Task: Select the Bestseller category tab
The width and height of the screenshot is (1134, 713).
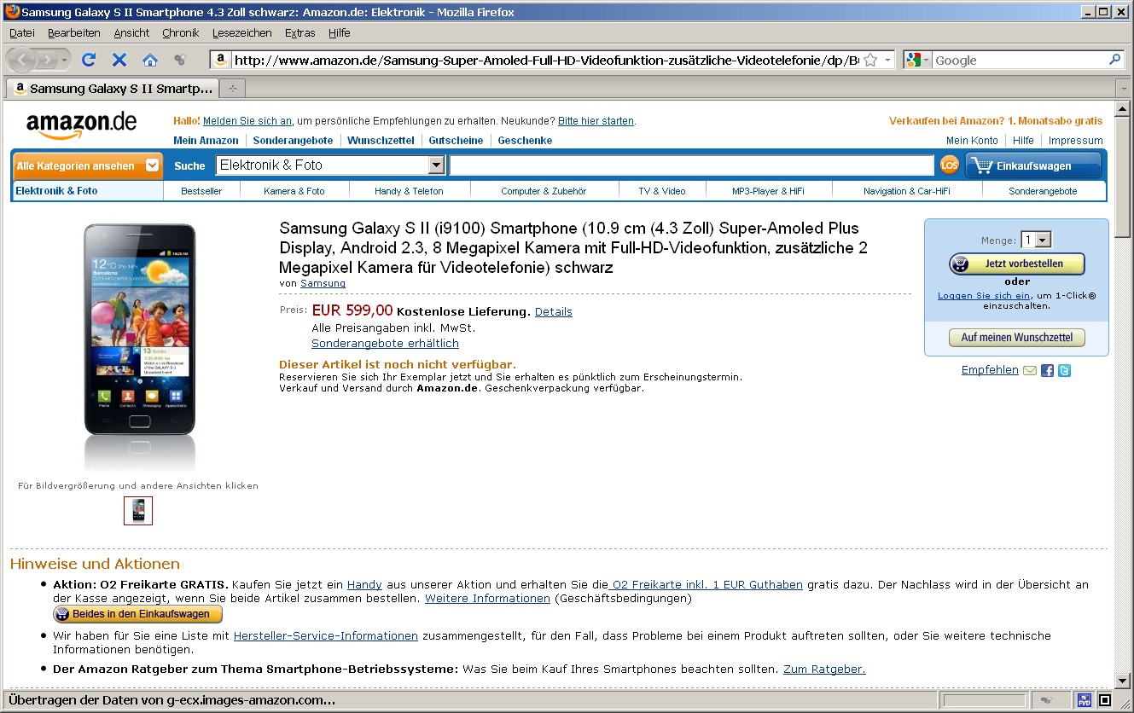Action: coord(201,191)
